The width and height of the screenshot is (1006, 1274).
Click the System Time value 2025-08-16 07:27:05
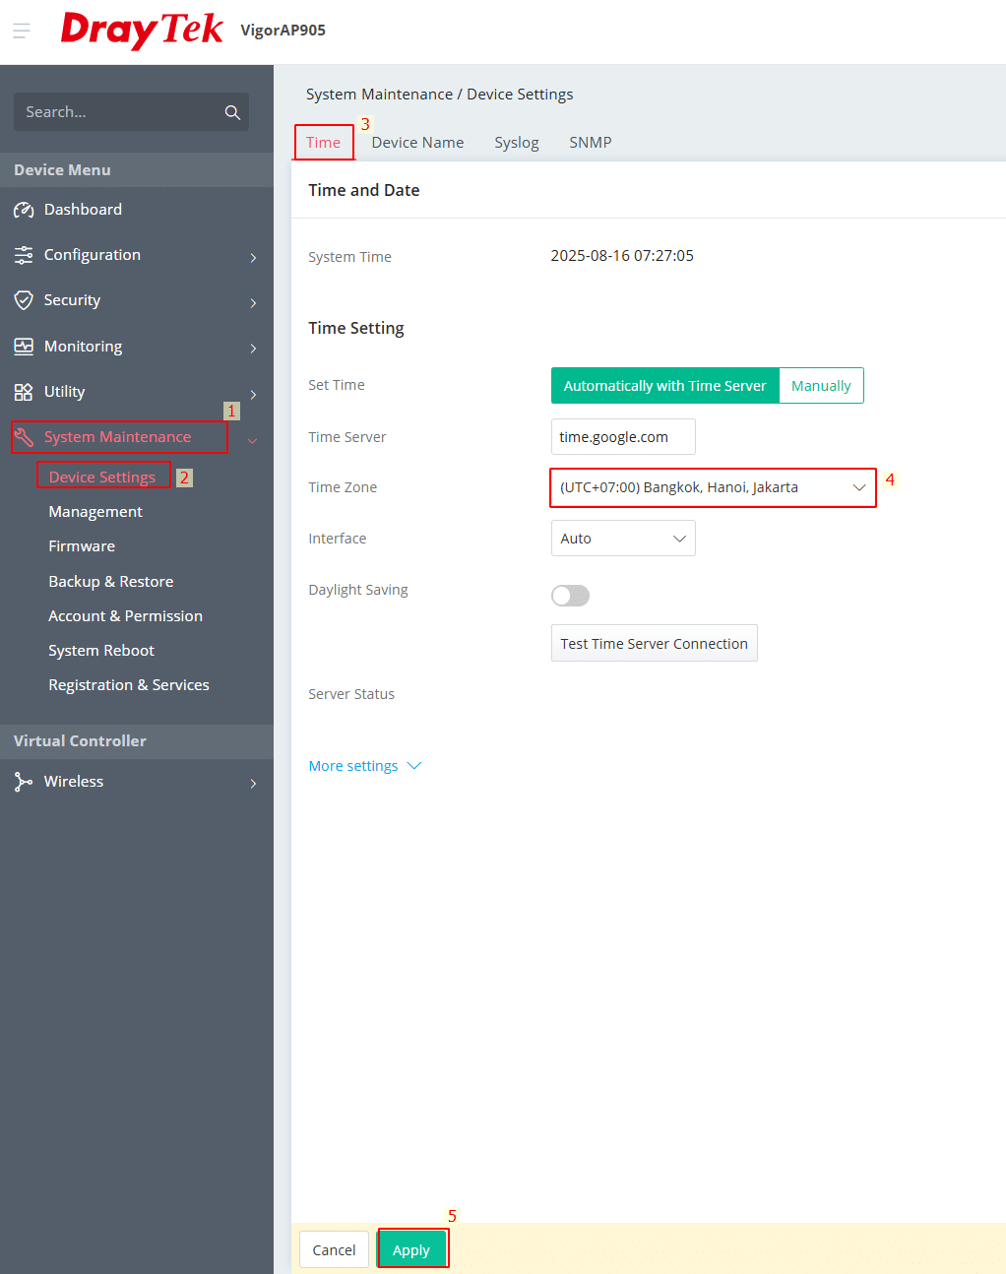(622, 256)
